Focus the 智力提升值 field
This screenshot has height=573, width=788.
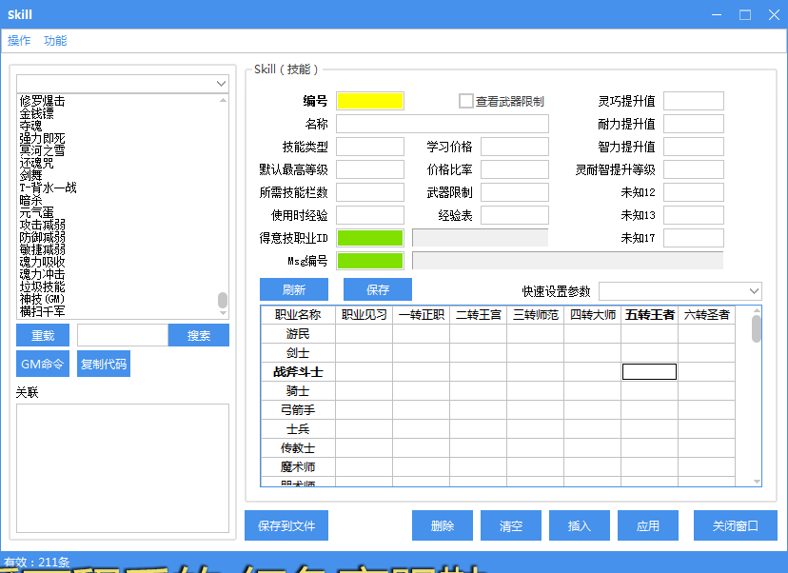tap(694, 147)
